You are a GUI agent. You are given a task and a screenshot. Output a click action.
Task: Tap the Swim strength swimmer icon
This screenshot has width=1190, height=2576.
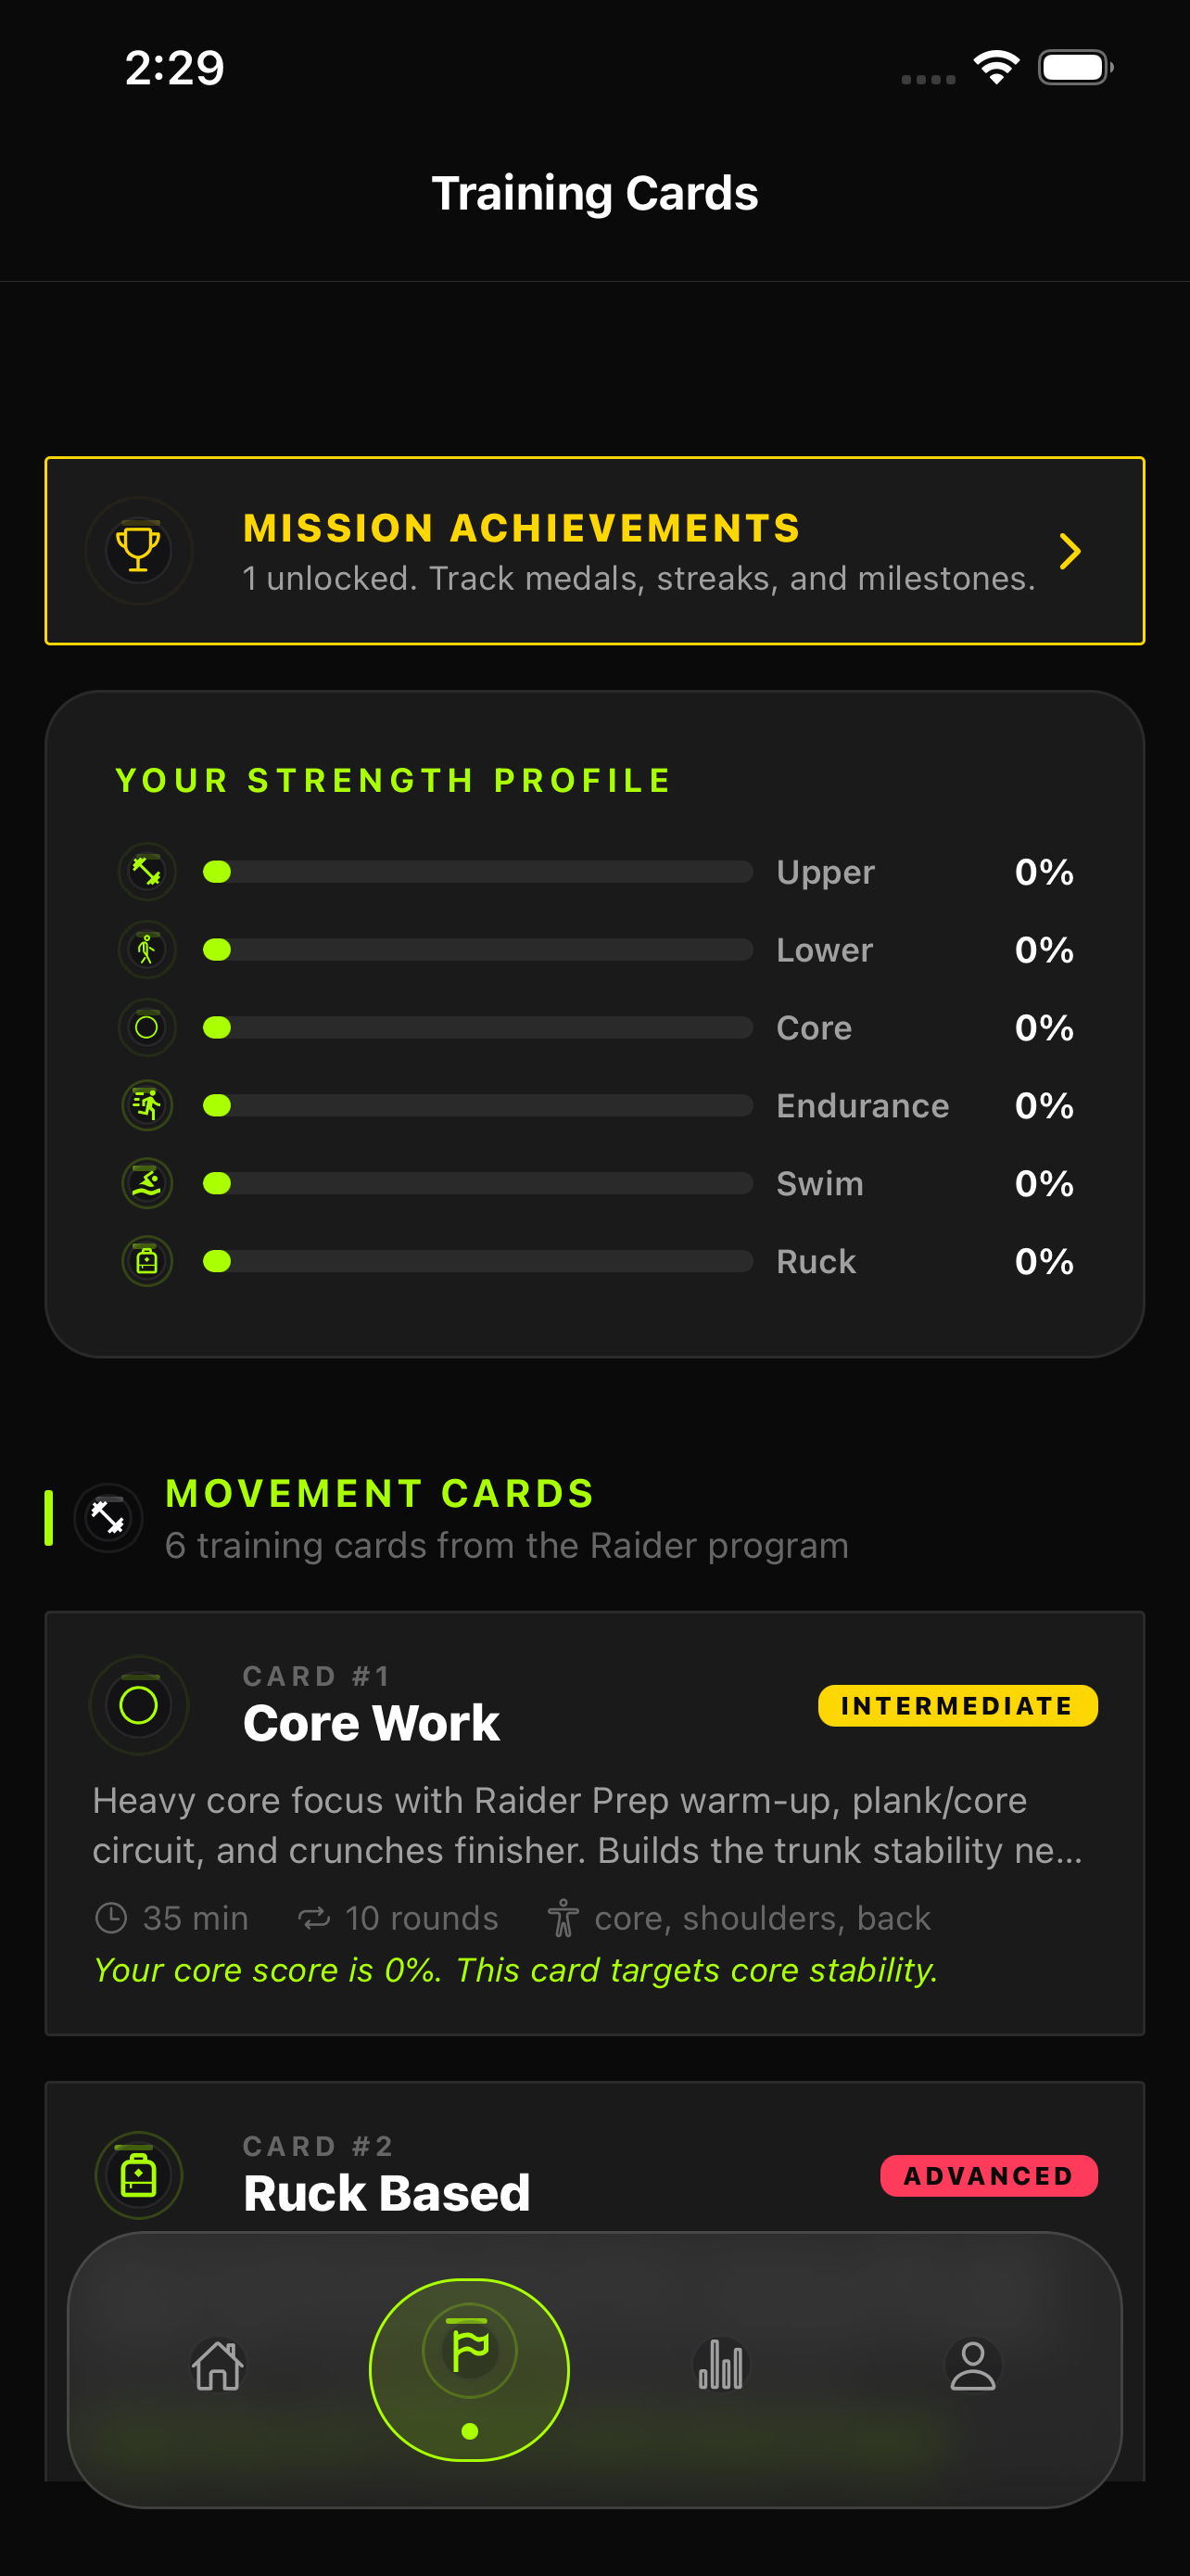pos(146,1183)
